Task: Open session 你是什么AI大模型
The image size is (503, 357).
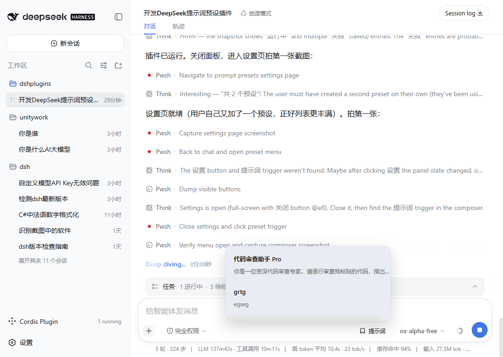Action: (x=65, y=149)
